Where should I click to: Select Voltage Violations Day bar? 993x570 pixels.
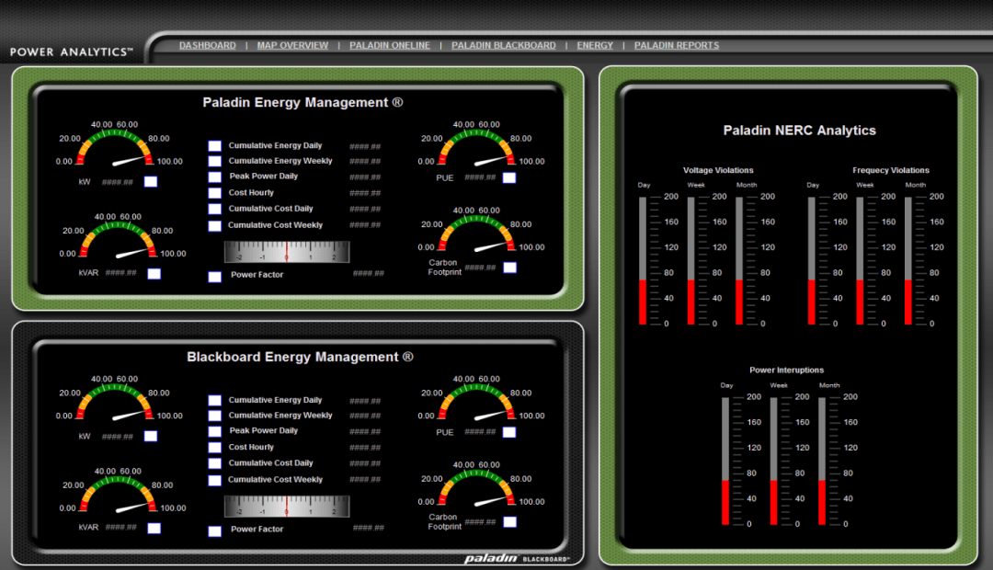[x=643, y=260]
